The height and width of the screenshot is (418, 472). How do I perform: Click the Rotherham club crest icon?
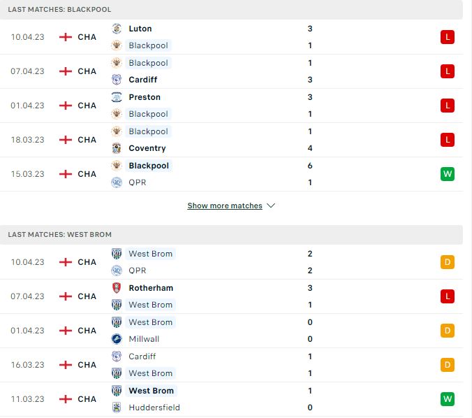point(117,288)
